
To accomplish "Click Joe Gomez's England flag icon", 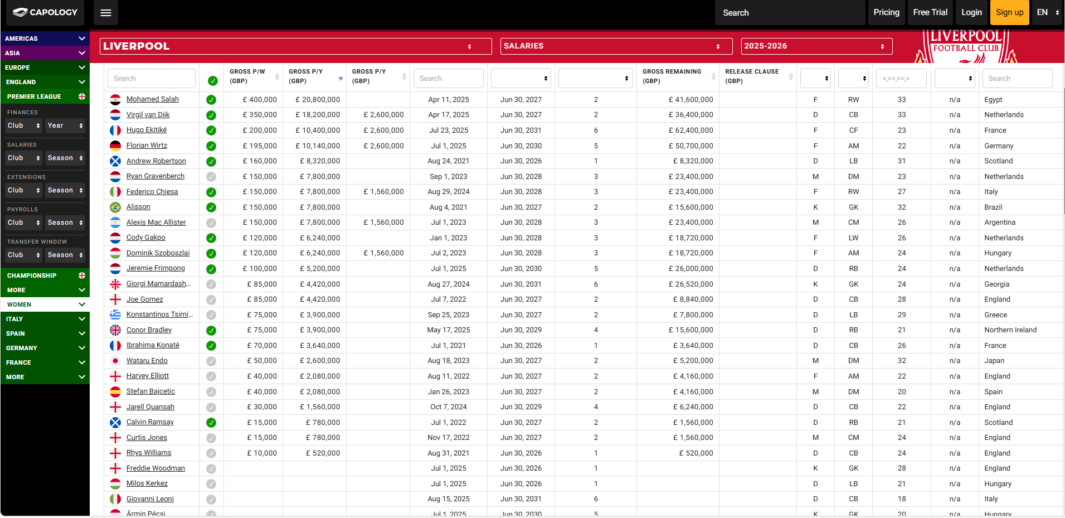I will (x=115, y=299).
